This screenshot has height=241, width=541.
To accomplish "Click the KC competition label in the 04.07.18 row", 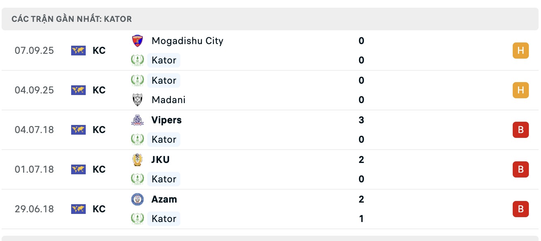I will (x=99, y=129).
